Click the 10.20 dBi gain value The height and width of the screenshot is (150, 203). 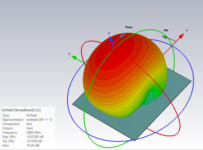pyautogui.click(x=33, y=145)
